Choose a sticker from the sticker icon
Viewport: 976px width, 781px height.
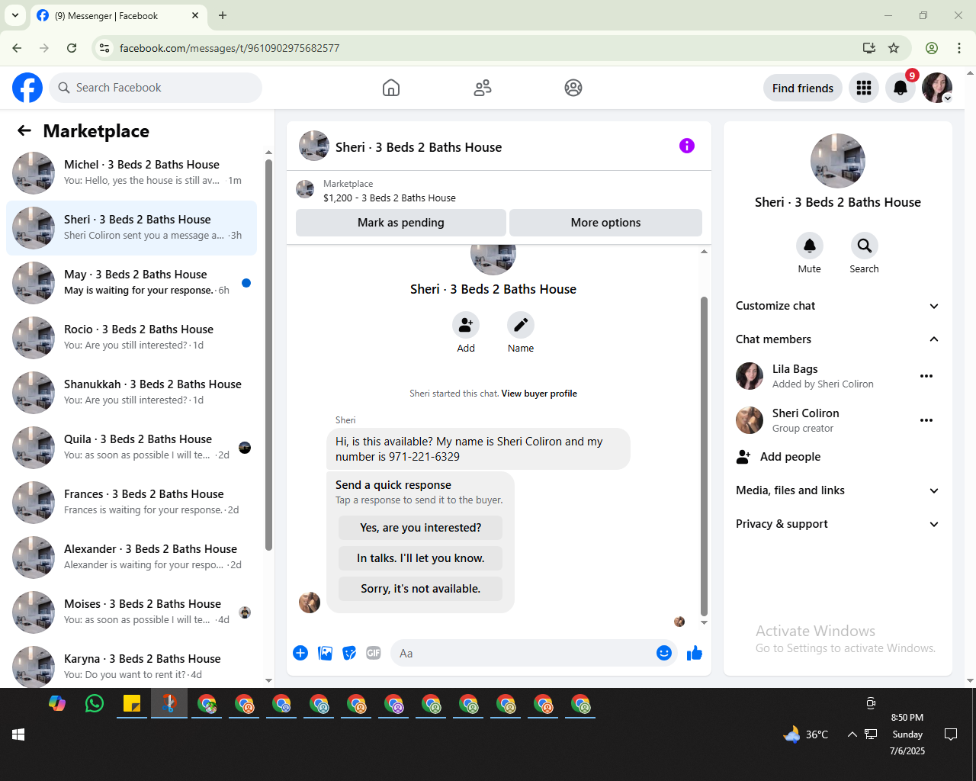tap(349, 653)
